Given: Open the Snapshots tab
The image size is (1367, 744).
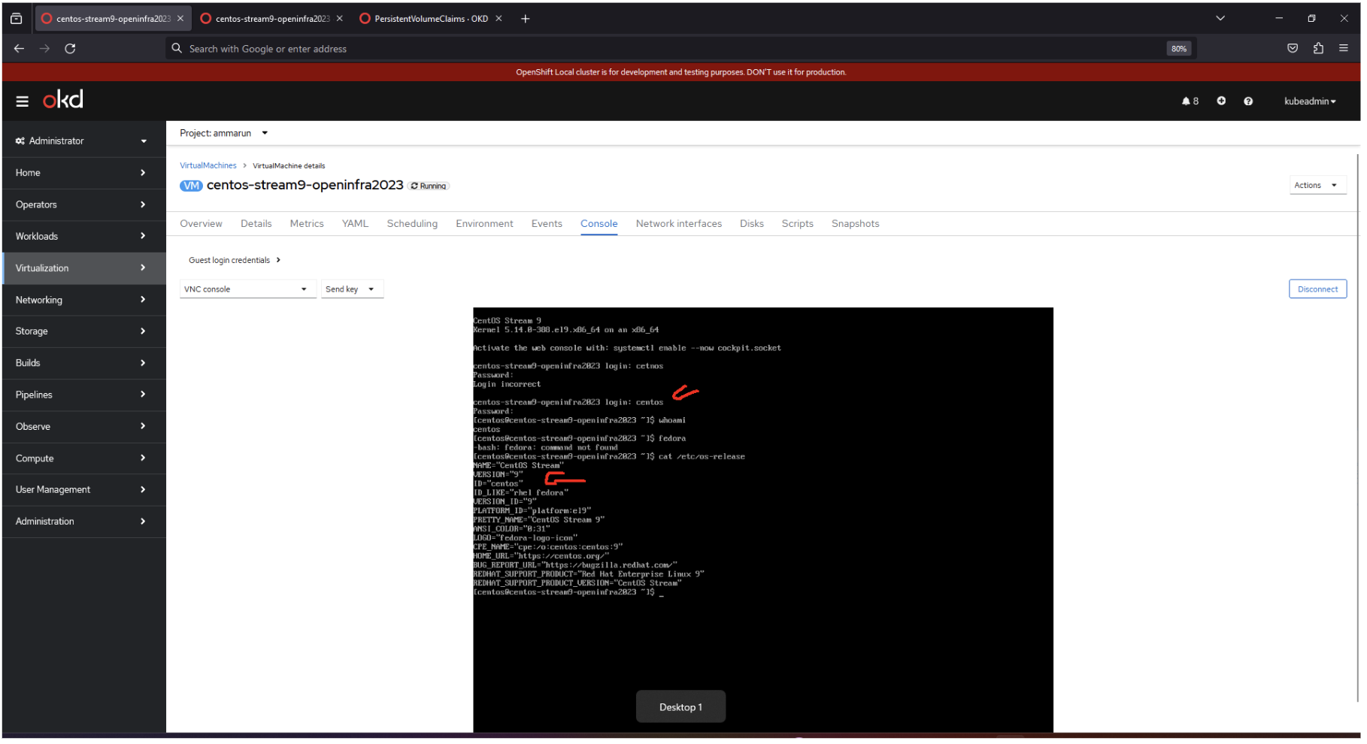Looking at the screenshot, I should (x=857, y=225).
